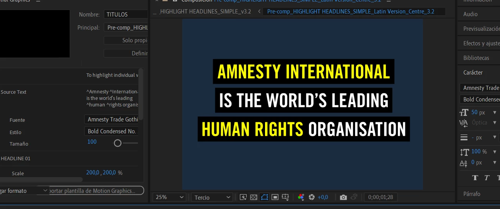The height and width of the screenshot is (209, 500).
Task: Click Tamaño value 100
Action: [92, 142]
